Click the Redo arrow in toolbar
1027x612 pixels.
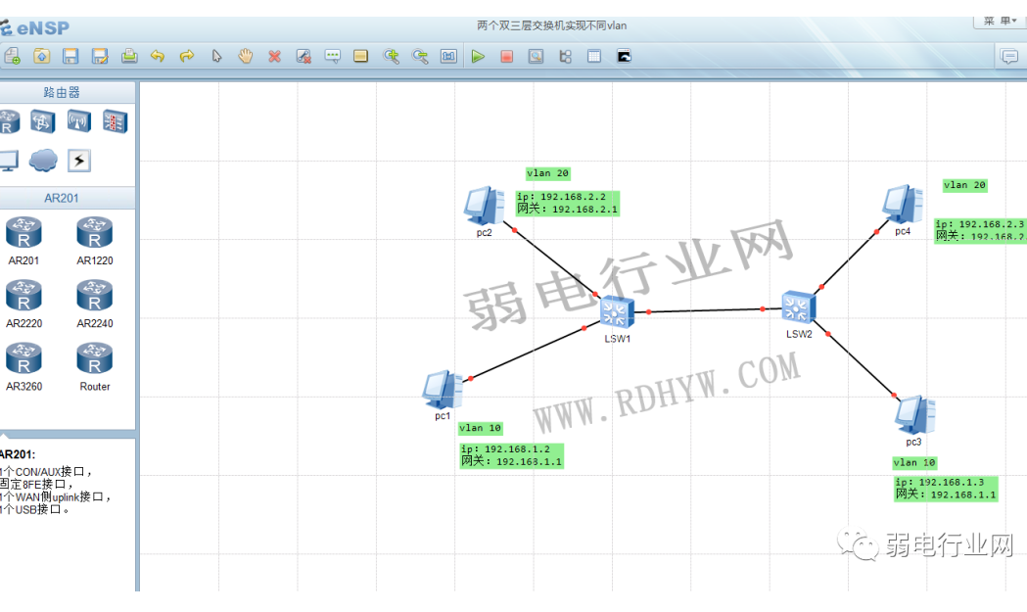(187, 57)
